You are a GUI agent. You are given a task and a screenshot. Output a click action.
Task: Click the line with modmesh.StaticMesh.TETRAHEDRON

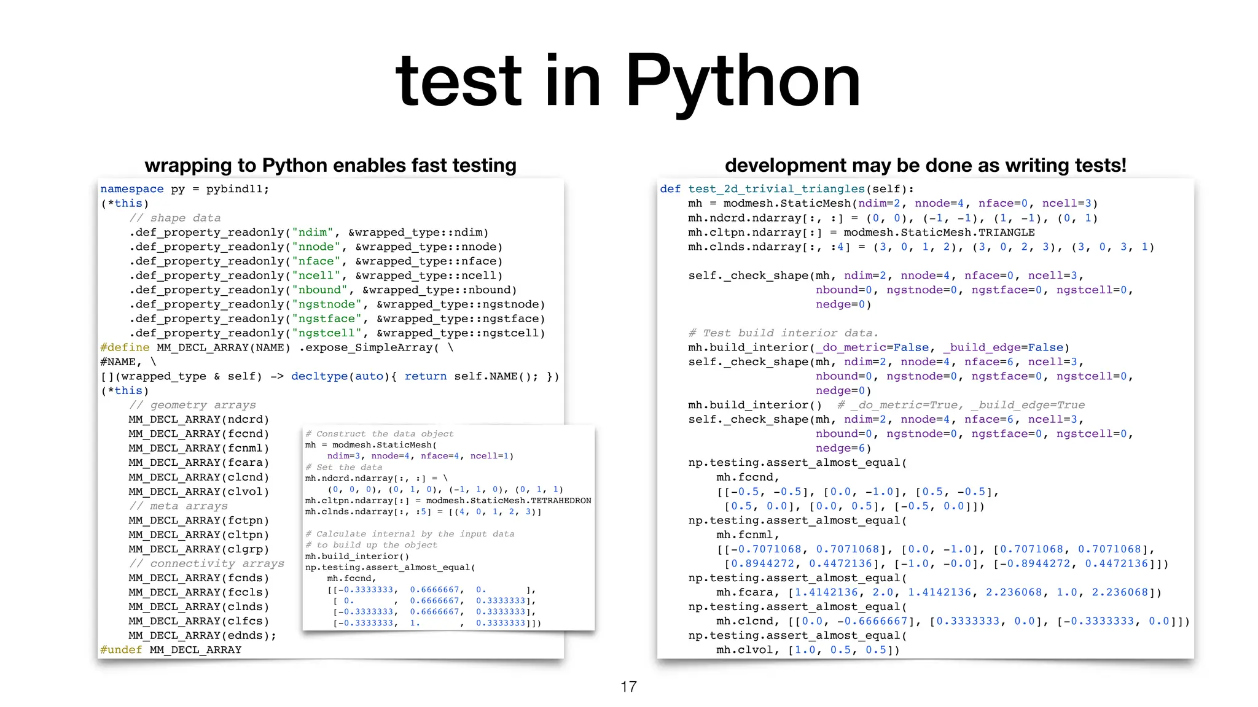tap(448, 501)
